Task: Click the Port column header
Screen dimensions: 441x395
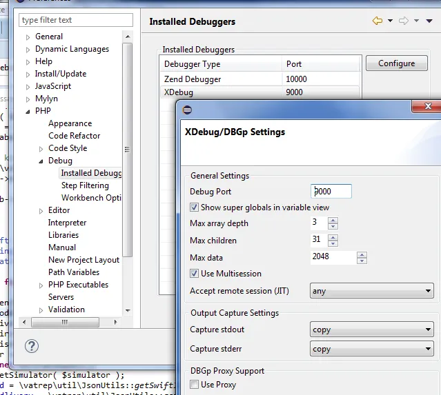Action: [321, 64]
